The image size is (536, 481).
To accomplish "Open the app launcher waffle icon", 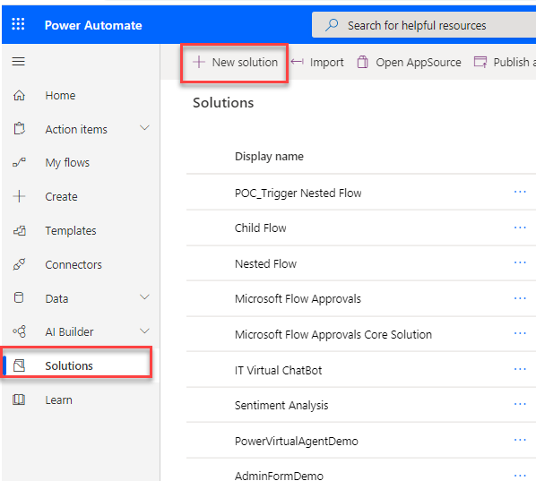I will 18,24.
